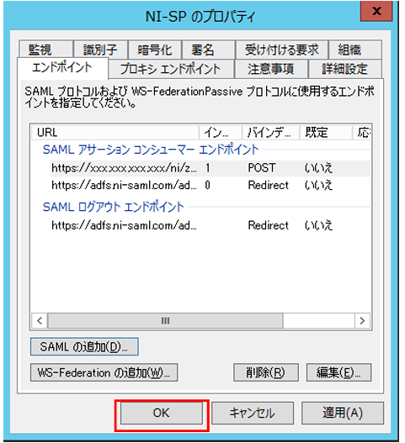Image resolution: width=405 pixels, height=443 pixels.
Task: Click WS-Federation の追加(W) button
Action: pyautogui.click(x=104, y=372)
